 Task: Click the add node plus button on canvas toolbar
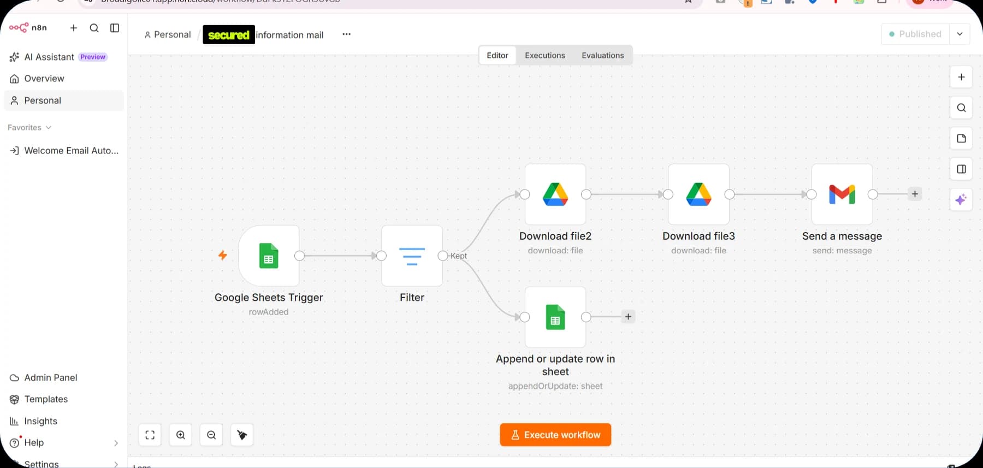(961, 77)
